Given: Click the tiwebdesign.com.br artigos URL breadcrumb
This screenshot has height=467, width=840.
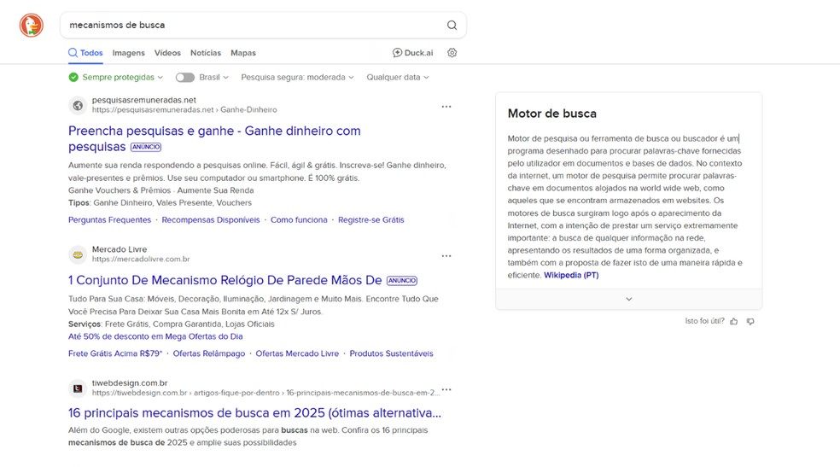Looking at the screenshot, I should [265, 393].
